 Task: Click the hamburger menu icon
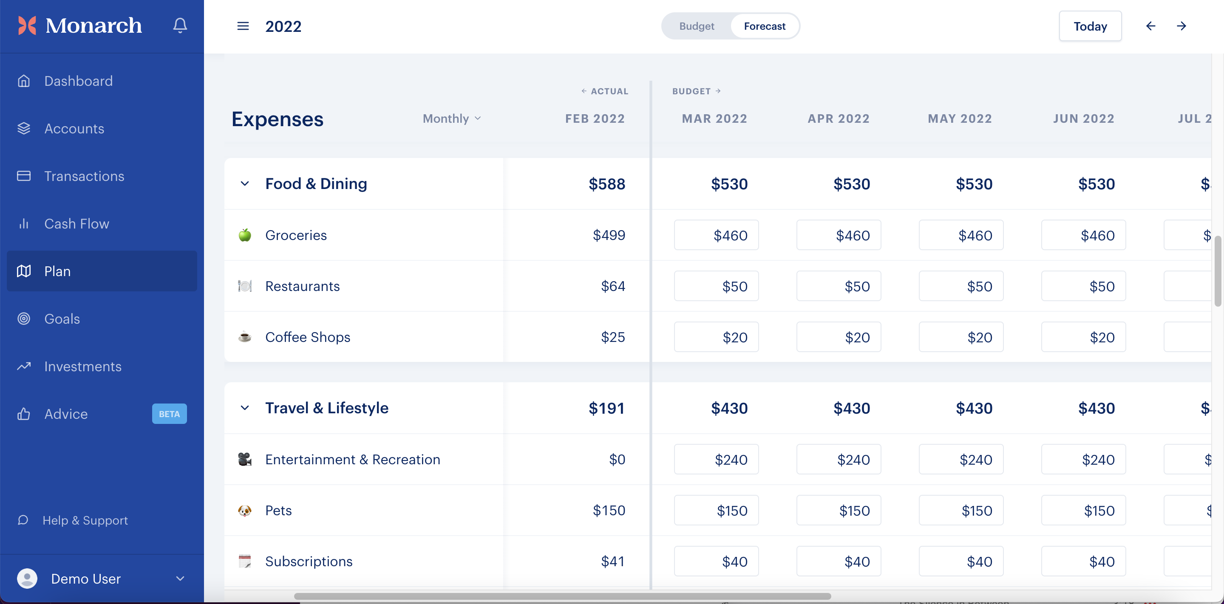click(x=243, y=26)
